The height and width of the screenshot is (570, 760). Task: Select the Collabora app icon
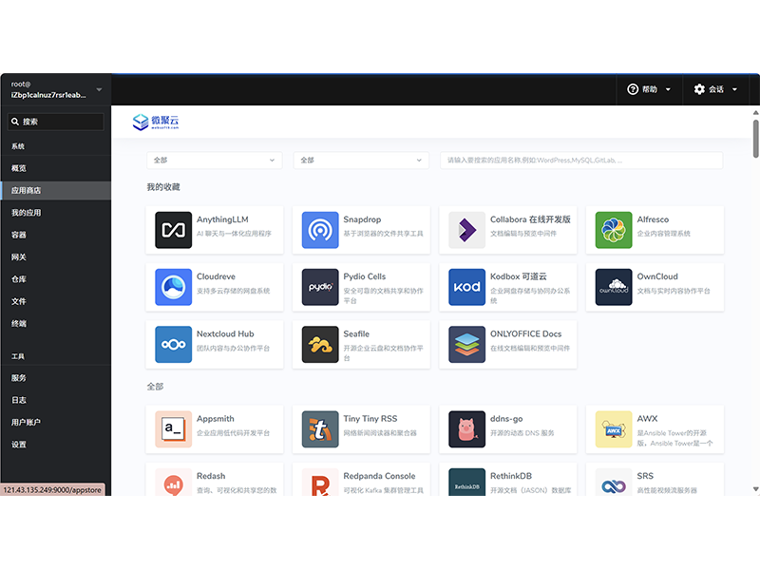coord(466,230)
